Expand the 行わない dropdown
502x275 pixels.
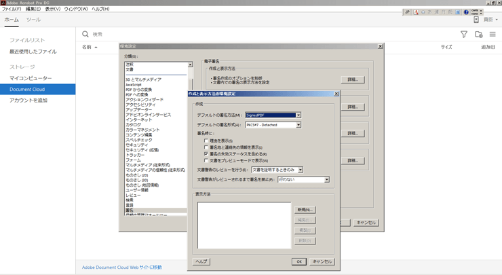(x=326, y=180)
